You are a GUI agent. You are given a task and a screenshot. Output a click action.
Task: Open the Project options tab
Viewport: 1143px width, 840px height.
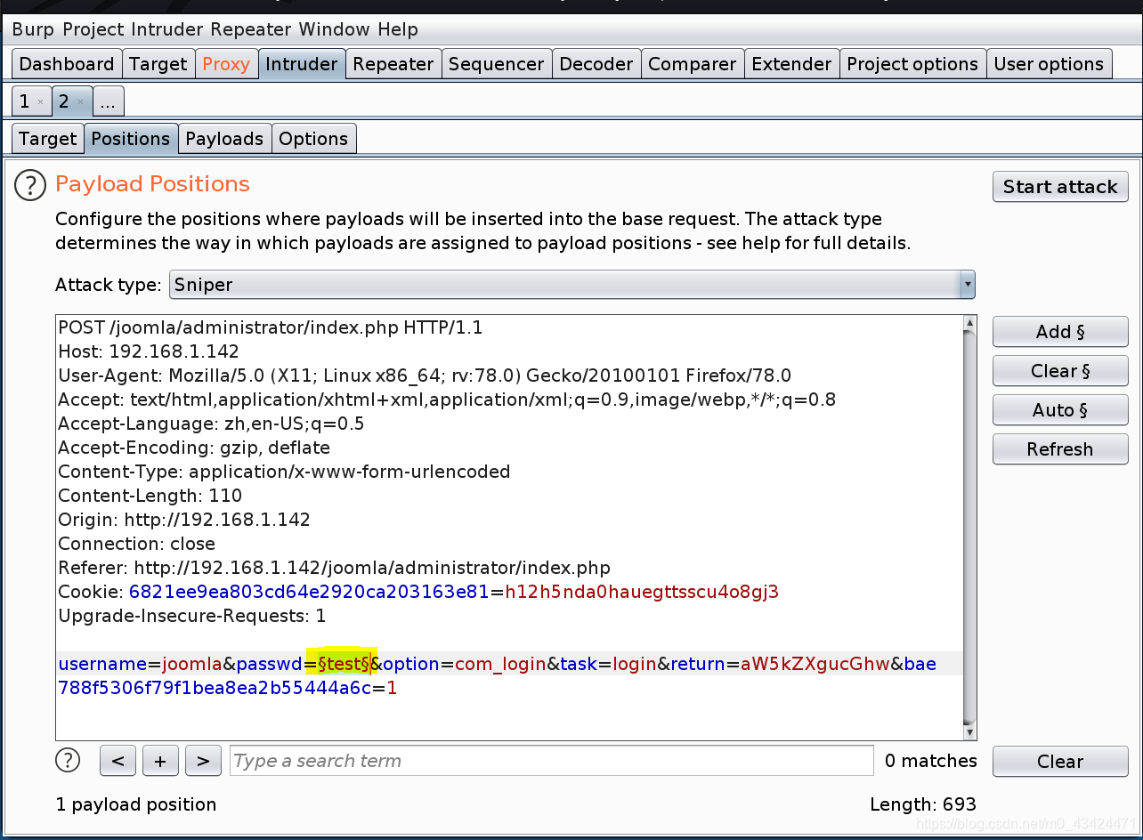tap(912, 64)
